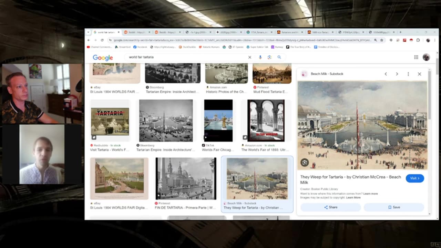Start voice search with the microphone icon

[260, 57]
